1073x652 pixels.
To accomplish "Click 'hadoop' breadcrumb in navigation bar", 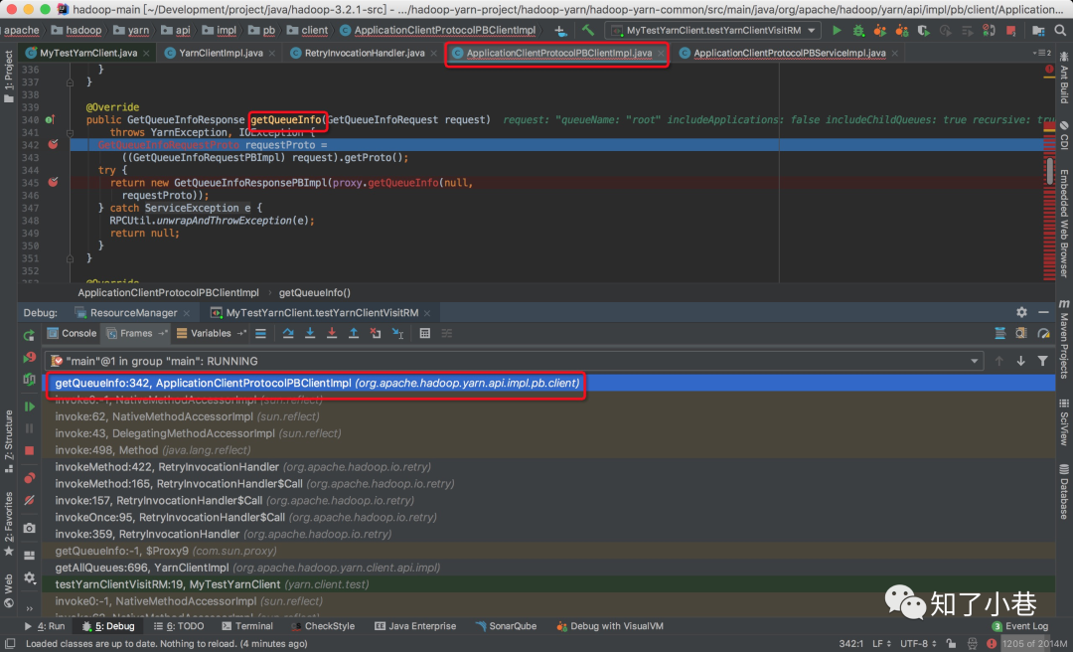I will pos(77,30).
